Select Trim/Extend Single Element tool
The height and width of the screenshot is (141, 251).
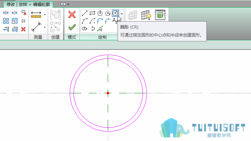click(6, 29)
